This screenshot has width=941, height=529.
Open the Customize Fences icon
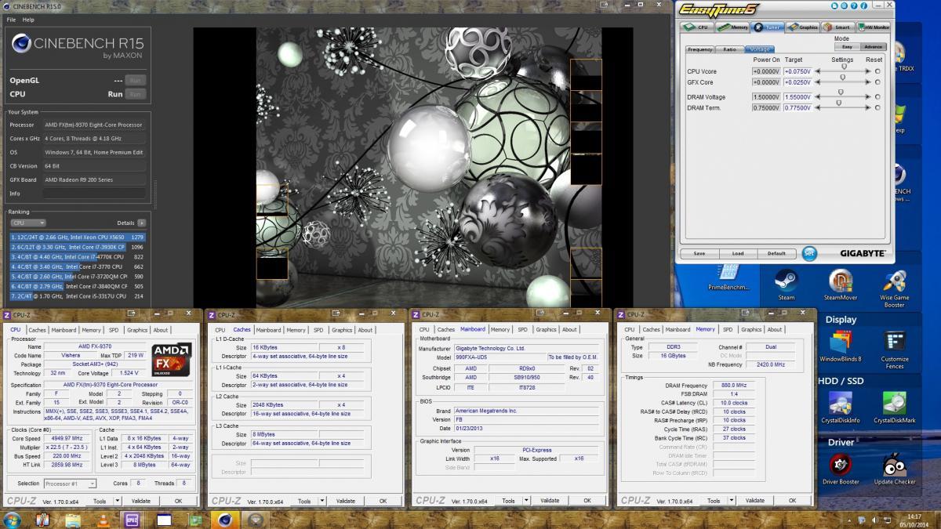tap(895, 350)
